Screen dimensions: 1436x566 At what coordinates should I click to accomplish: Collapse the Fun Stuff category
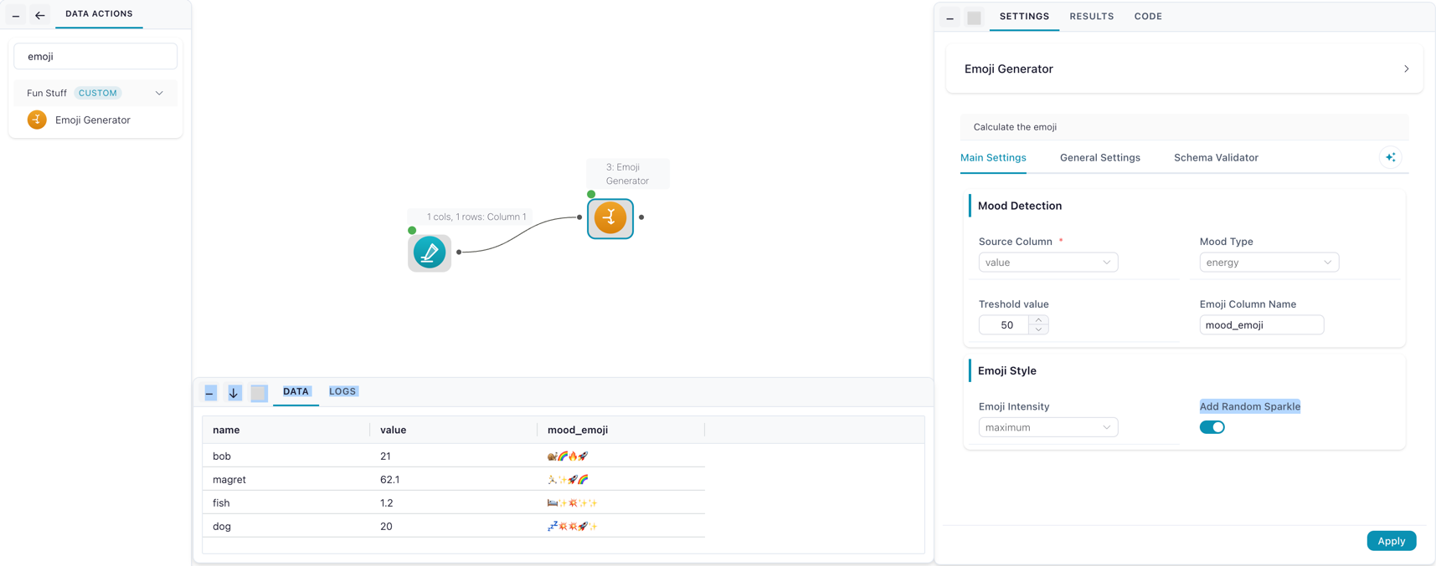click(159, 93)
